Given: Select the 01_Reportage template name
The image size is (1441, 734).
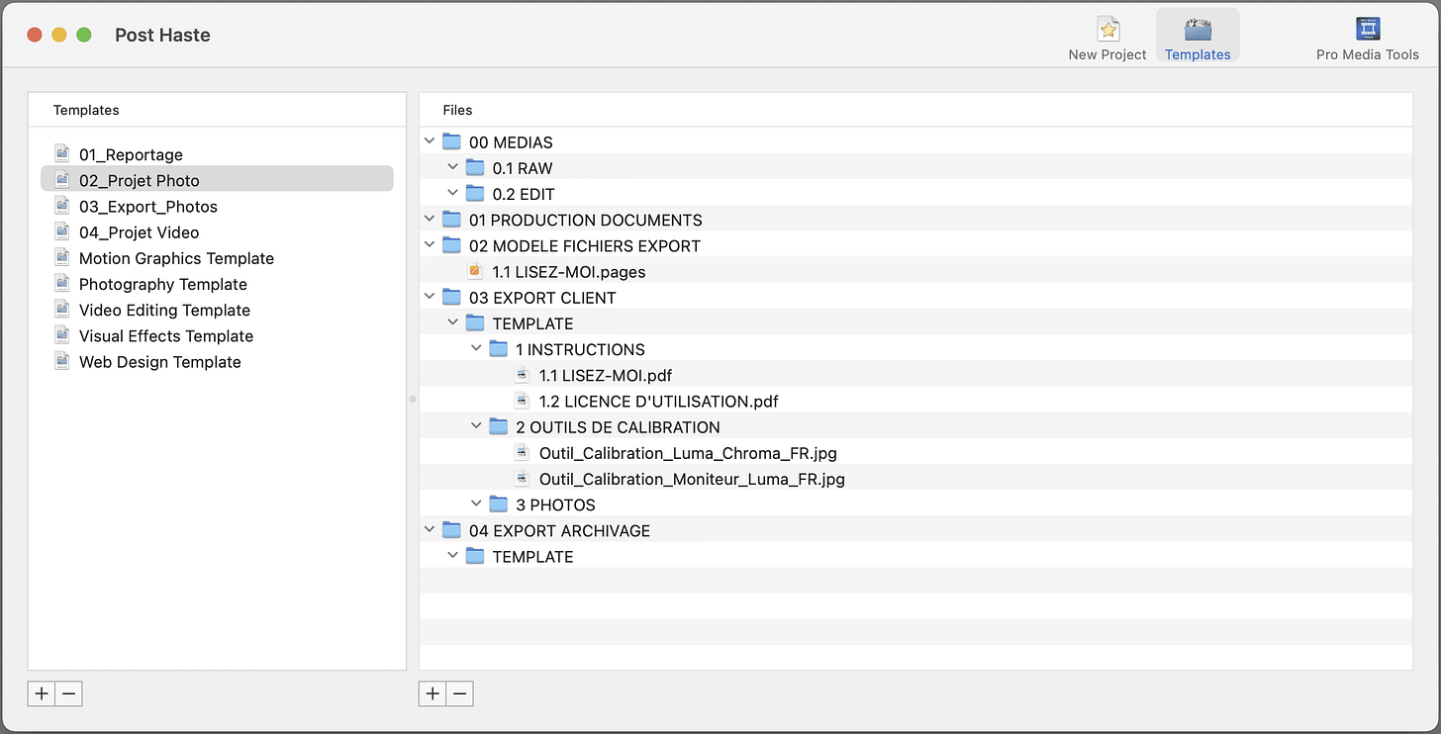Looking at the screenshot, I should 131,154.
